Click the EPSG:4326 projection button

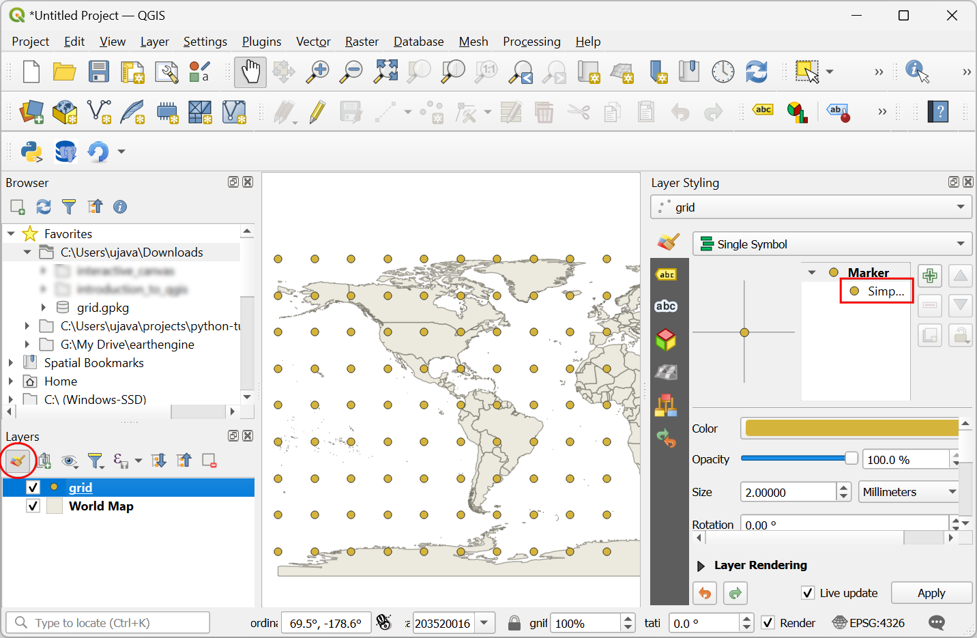point(869,623)
